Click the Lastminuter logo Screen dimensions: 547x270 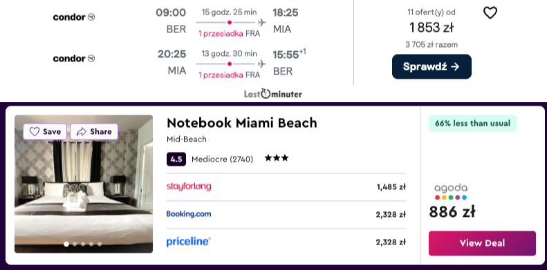tap(272, 94)
